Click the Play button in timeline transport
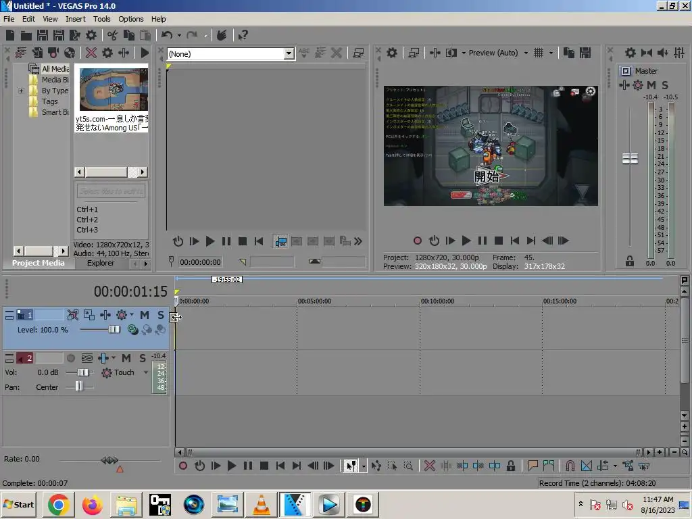This screenshot has height=519, width=692. (x=231, y=466)
